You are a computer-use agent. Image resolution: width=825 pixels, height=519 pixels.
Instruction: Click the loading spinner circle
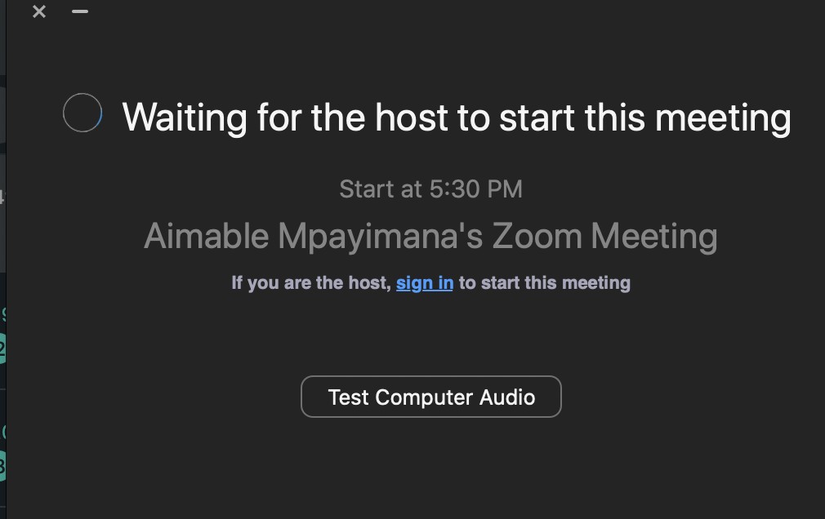point(82,113)
